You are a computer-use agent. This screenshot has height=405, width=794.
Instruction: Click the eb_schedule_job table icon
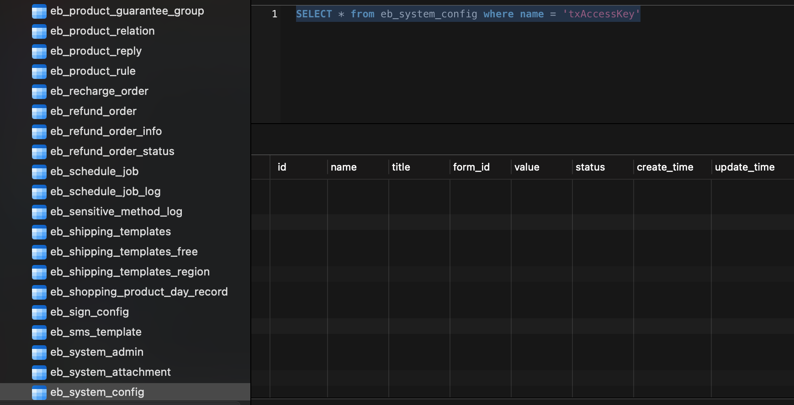(x=39, y=172)
